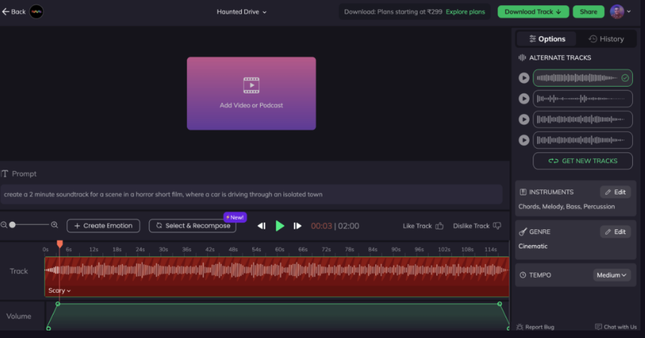Click the 60s mark on the timeline ruler
The width and height of the screenshot is (645, 338).
(x=280, y=250)
